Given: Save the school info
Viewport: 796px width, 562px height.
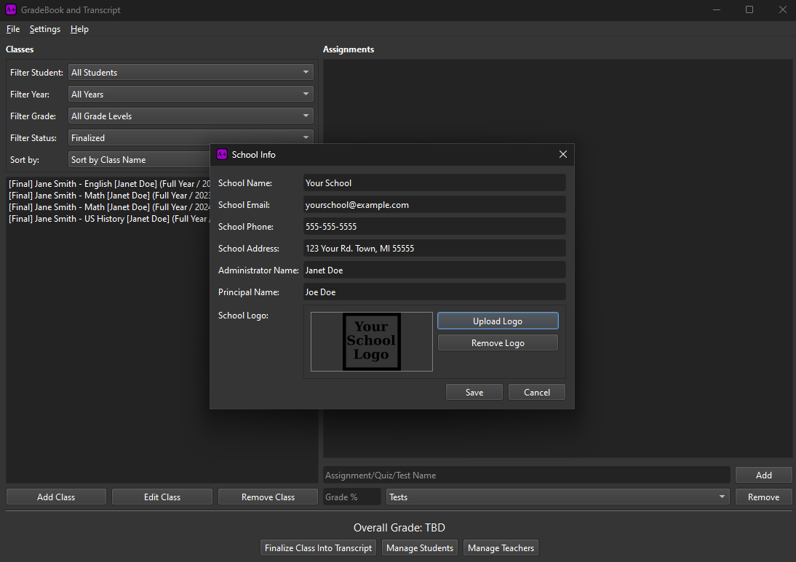Looking at the screenshot, I should tap(474, 392).
